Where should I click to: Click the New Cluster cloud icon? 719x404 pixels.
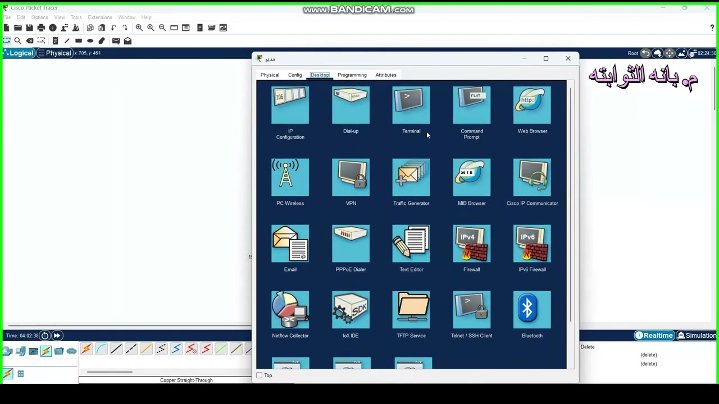[658, 53]
